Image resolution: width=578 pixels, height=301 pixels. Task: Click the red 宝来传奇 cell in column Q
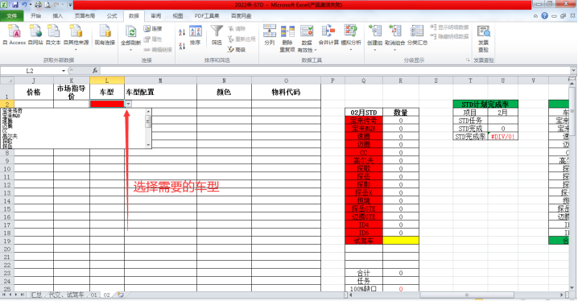pos(364,121)
